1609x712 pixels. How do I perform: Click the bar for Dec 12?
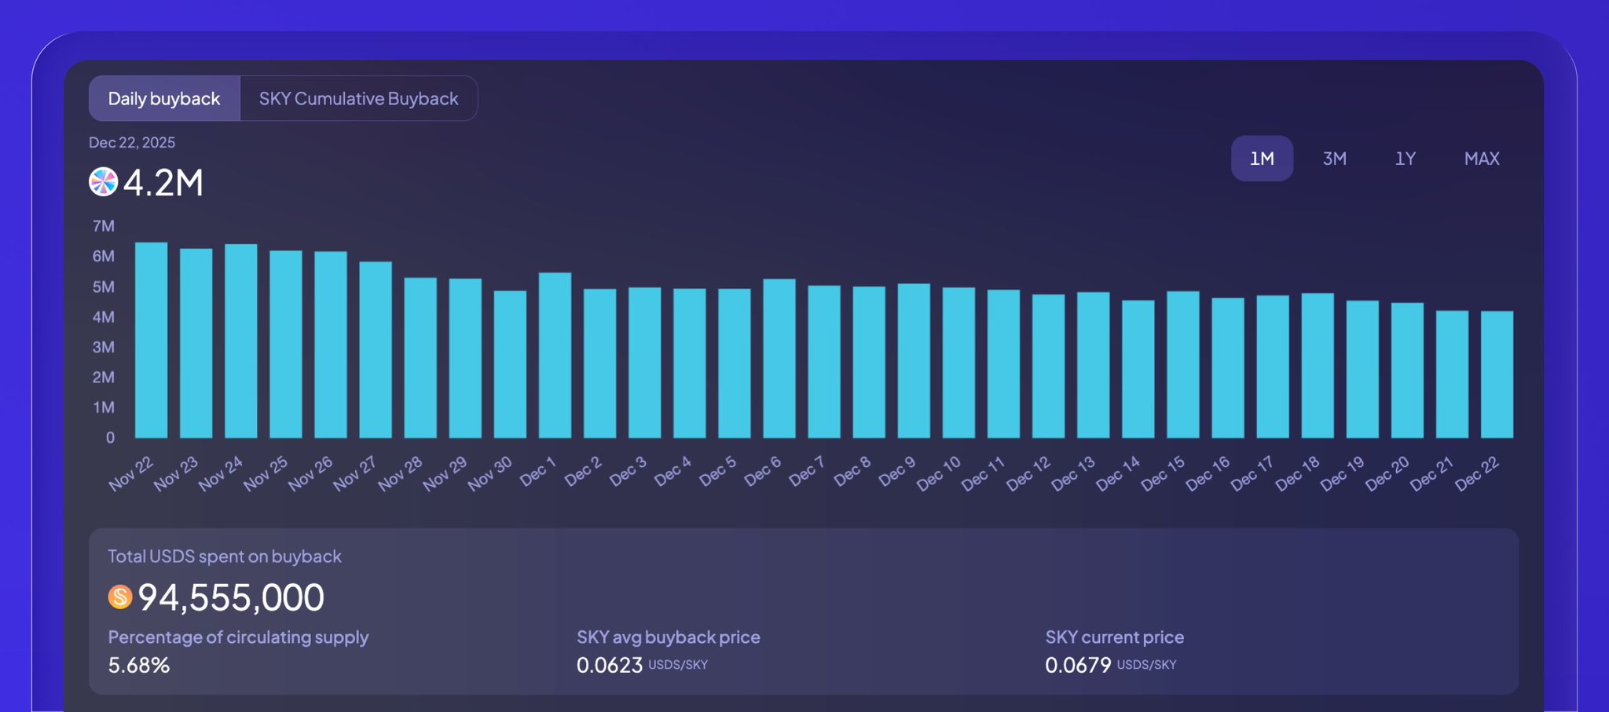1048,366
